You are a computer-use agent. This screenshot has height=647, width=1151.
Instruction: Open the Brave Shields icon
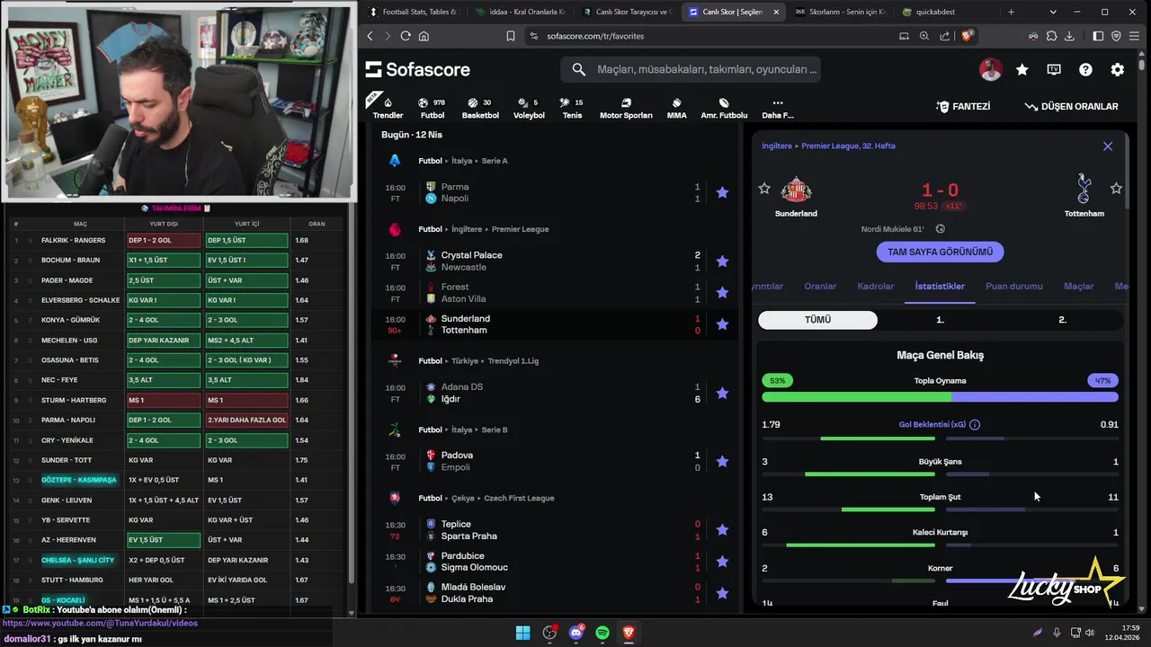(x=968, y=36)
